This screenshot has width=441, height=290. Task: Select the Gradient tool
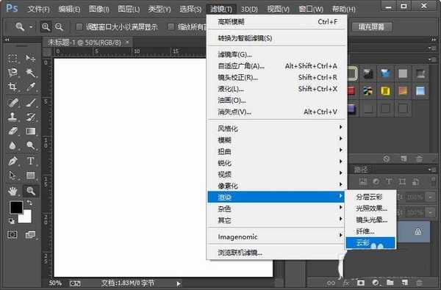(30, 131)
